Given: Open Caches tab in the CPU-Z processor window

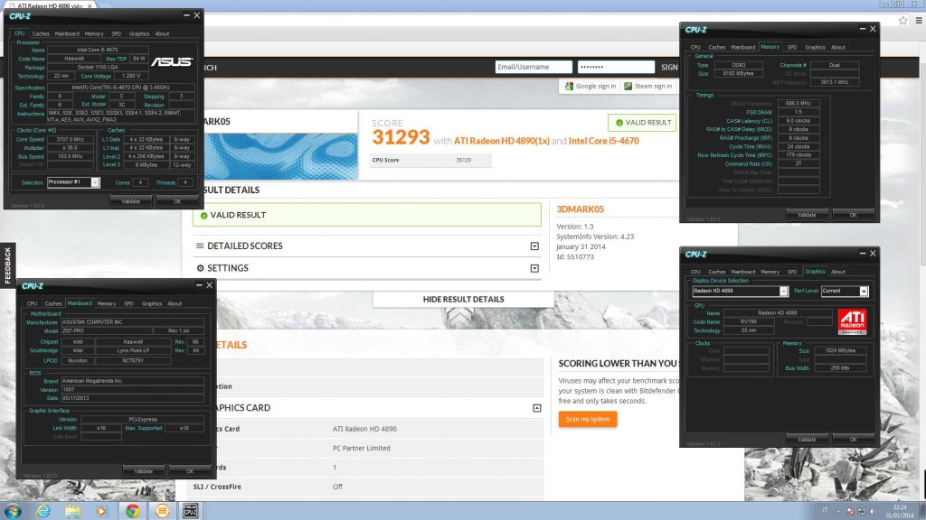Looking at the screenshot, I should 41,34.
